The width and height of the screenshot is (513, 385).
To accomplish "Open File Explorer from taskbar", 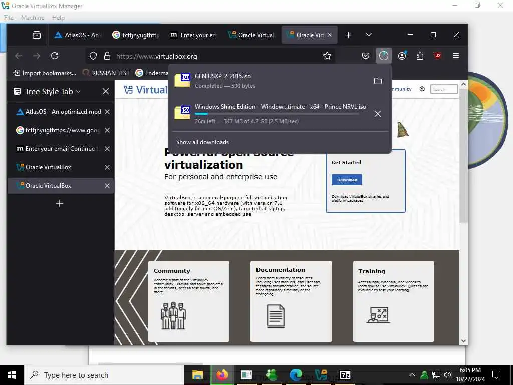I will (197, 375).
